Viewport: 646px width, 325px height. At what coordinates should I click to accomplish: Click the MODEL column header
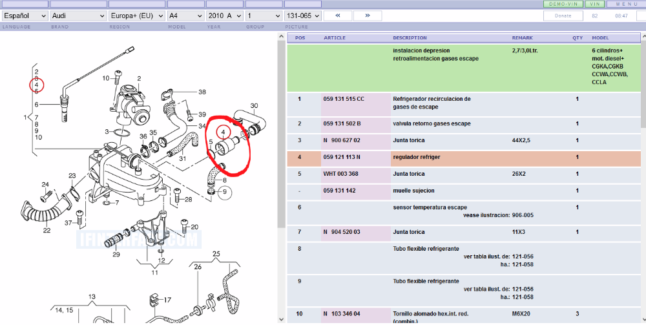coord(600,38)
